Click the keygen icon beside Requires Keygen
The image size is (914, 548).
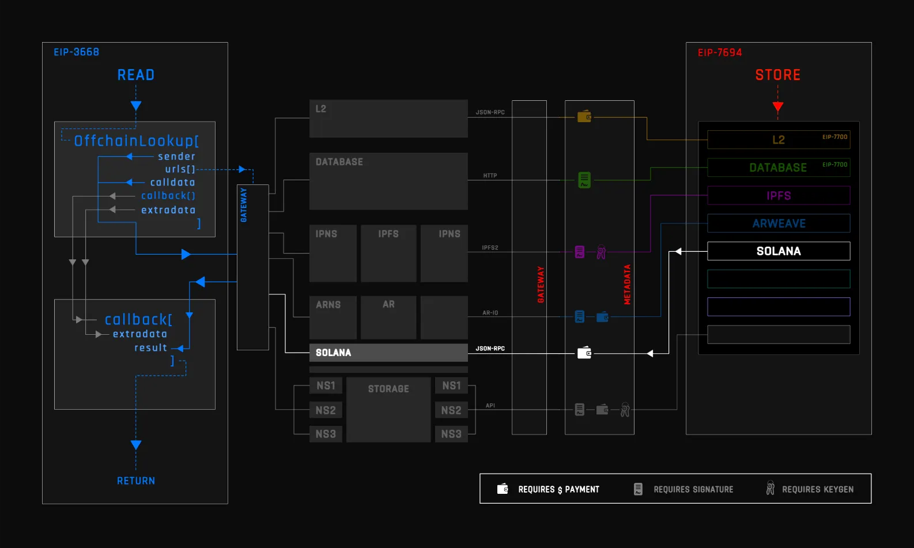770,488
